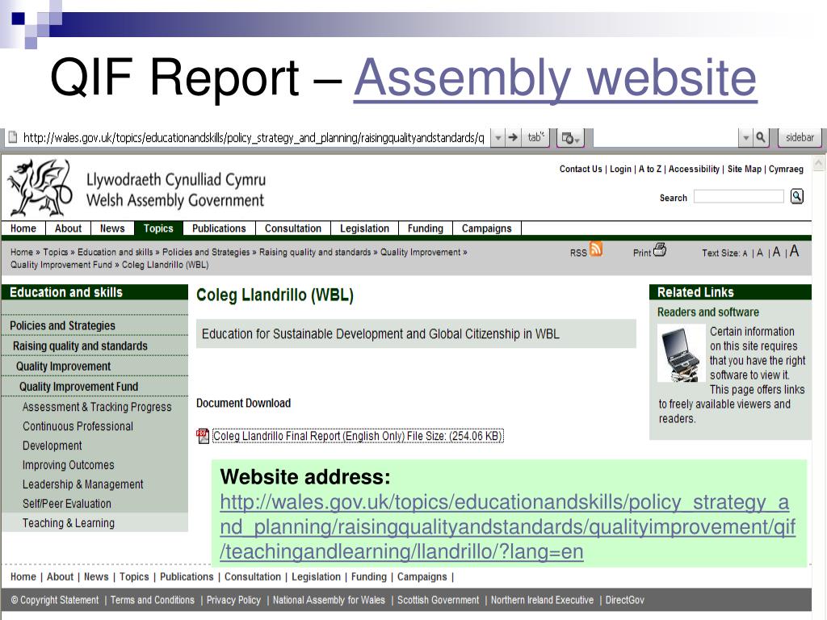Open 'Assessment & Tracking Progress' sidebar link
The width and height of the screenshot is (827, 620).
coord(97,407)
